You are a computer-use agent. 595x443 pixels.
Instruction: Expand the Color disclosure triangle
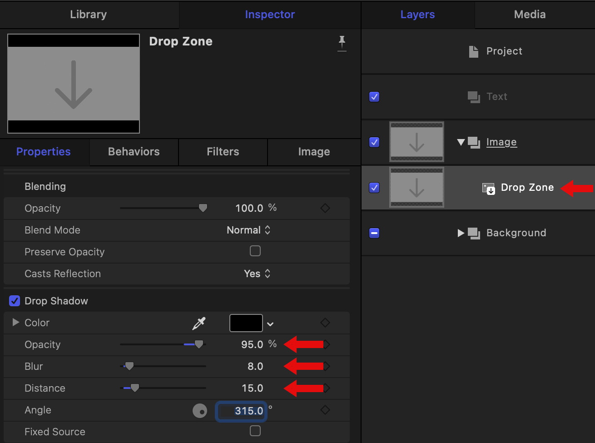pos(16,323)
